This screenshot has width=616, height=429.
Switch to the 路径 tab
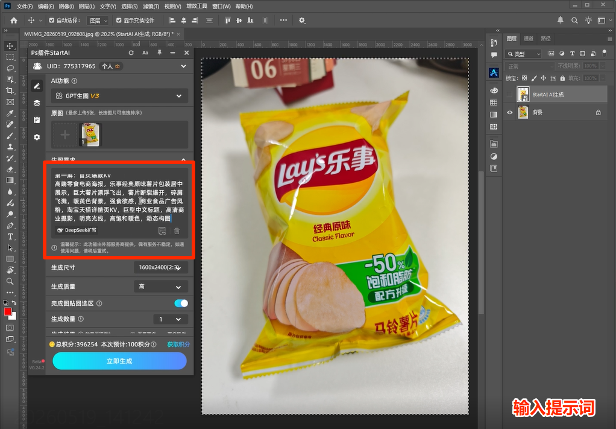tap(545, 39)
